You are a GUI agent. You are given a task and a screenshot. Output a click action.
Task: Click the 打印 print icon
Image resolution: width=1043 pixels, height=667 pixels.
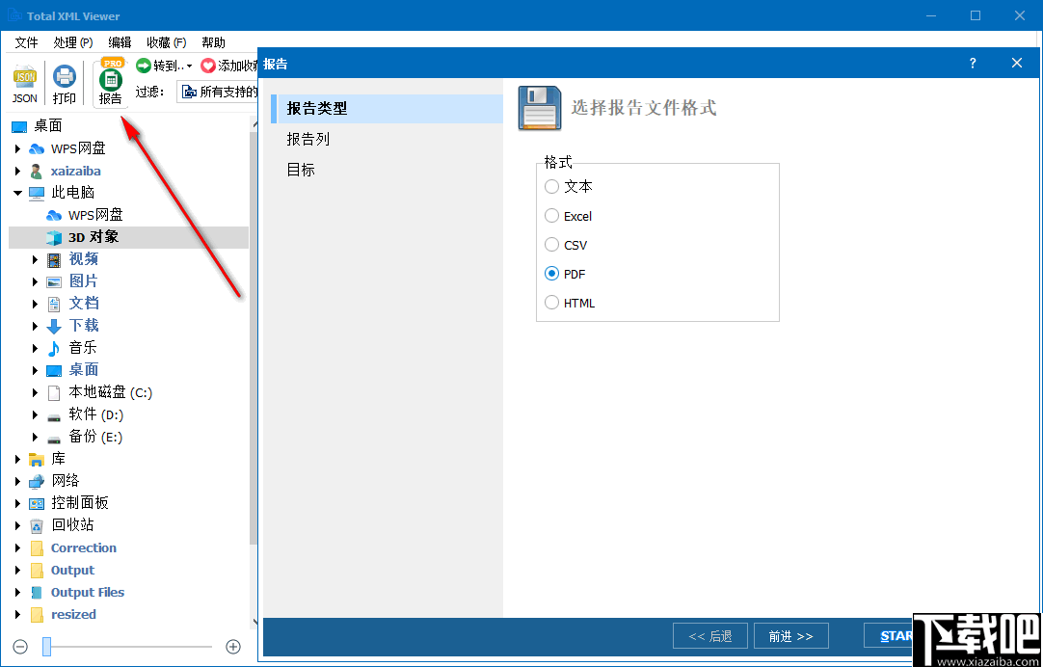(64, 82)
